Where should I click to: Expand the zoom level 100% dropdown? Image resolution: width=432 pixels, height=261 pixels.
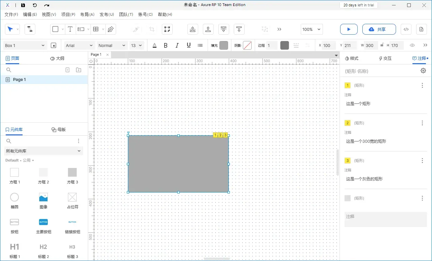tap(312, 29)
